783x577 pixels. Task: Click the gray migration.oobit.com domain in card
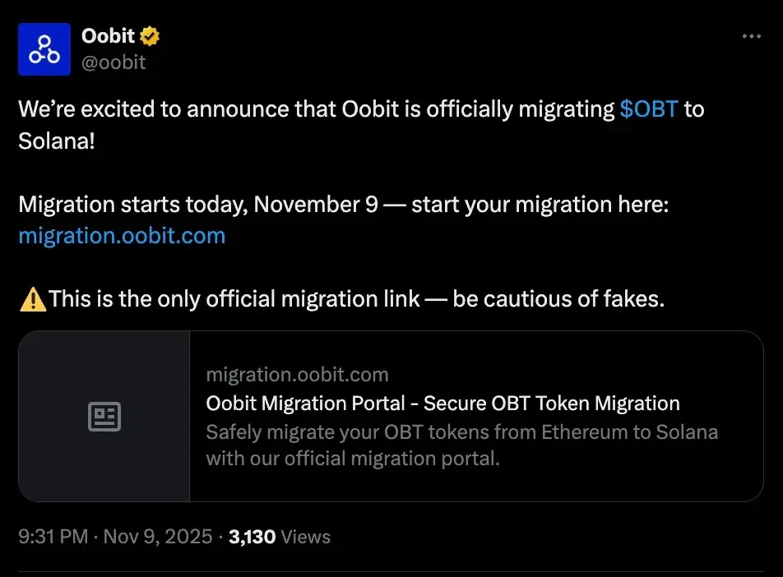(x=297, y=376)
